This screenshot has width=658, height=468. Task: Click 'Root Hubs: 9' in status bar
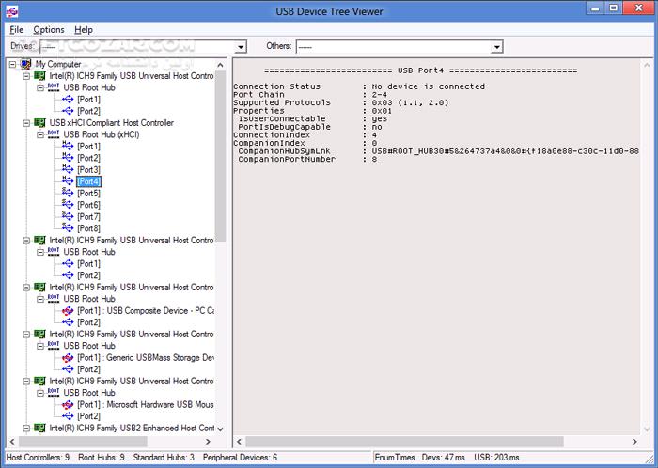(x=102, y=457)
